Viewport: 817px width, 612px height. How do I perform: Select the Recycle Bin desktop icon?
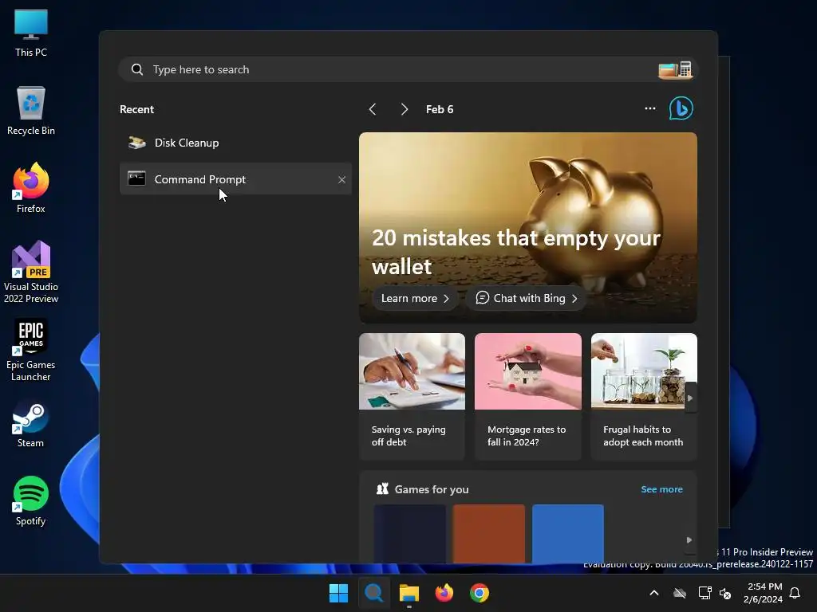click(31, 111)
